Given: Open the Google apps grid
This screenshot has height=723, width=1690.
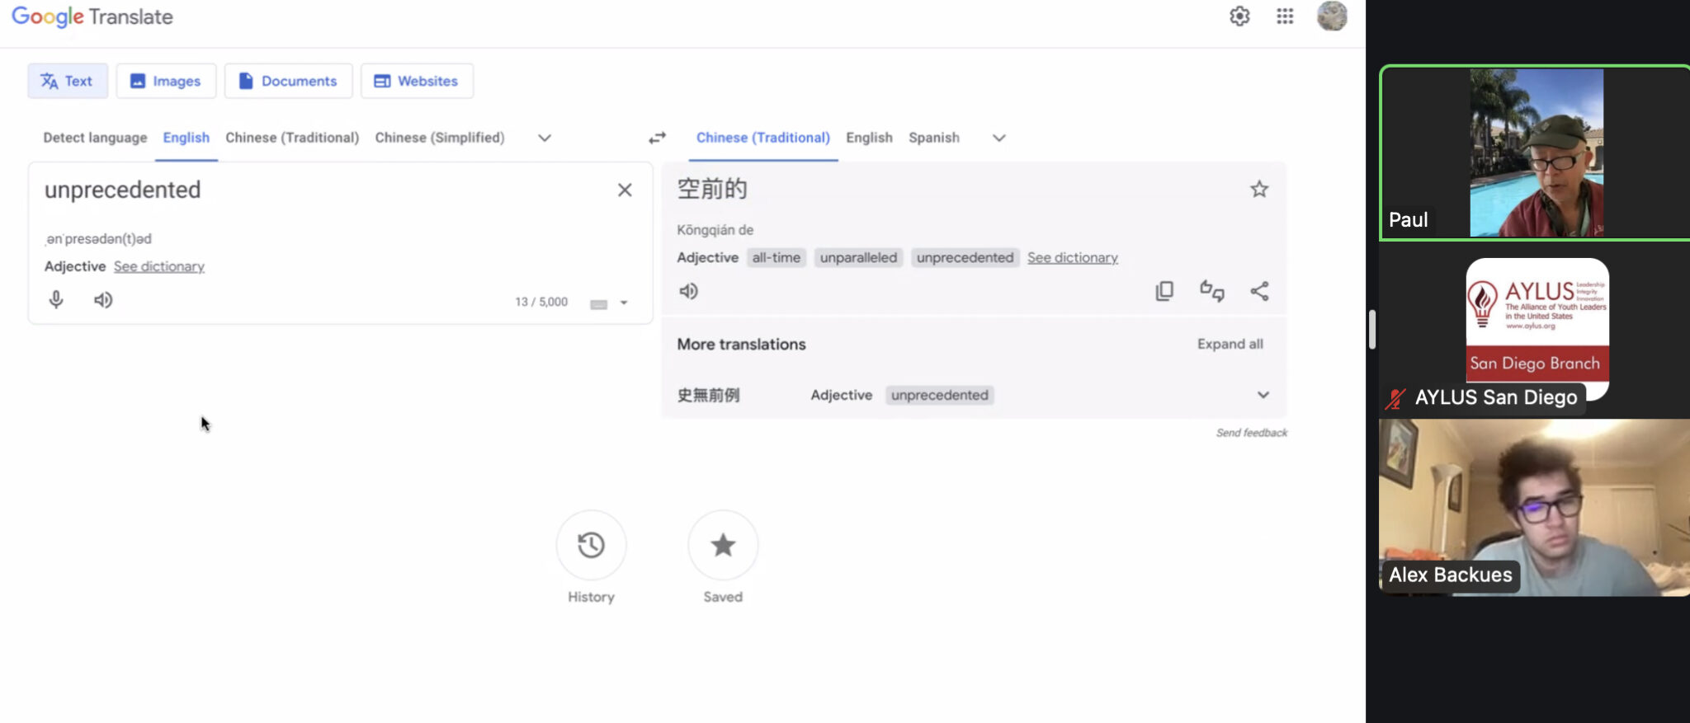Looking at the screenshot, I should coord(1285,16).
